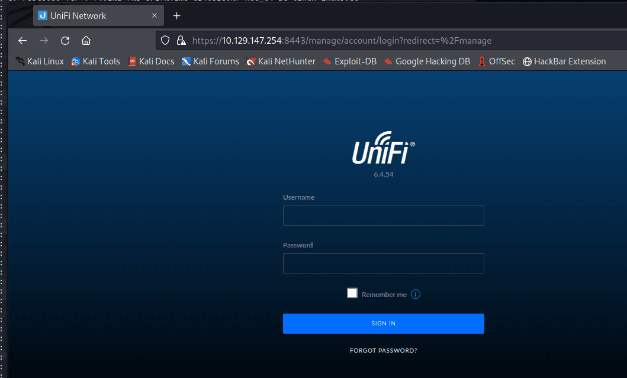Open the Kali Tools bookmark

tap(95, 61)
